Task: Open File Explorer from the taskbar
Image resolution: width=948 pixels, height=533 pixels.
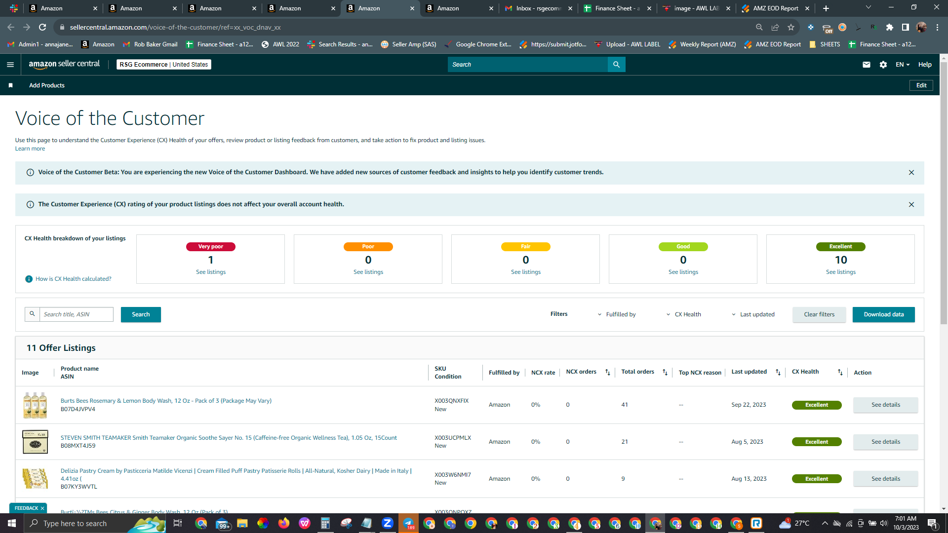Action: (242, 523)
